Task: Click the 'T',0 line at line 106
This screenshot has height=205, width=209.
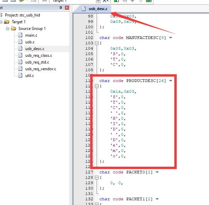Action: pos(118,59)
